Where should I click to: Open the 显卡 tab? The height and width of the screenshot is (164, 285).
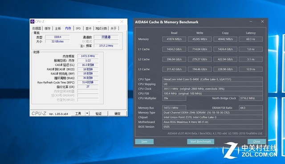(89, 29)
